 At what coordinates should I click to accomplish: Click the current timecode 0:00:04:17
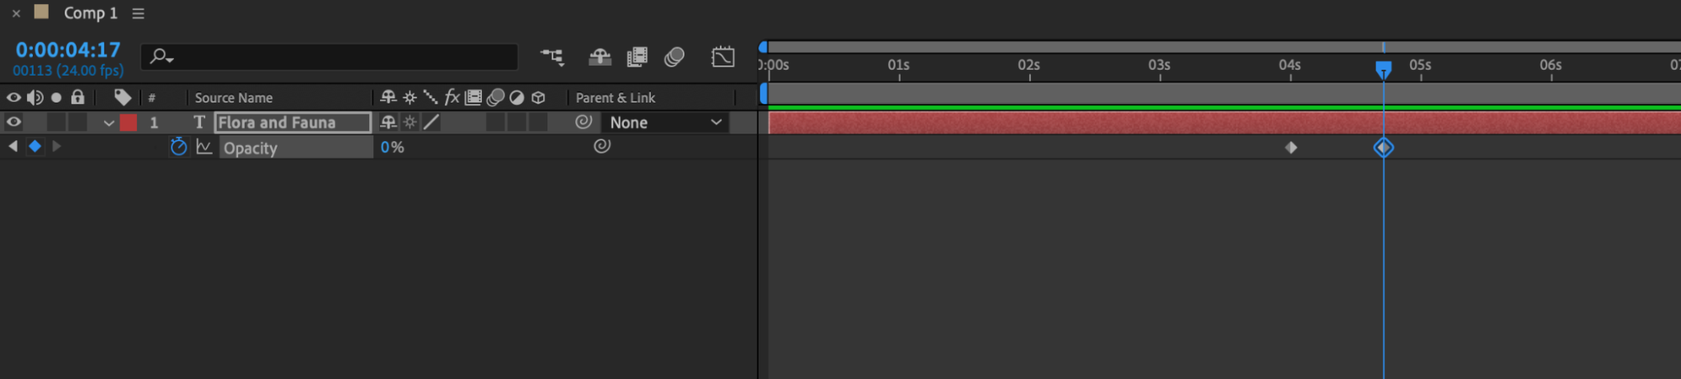68,50
